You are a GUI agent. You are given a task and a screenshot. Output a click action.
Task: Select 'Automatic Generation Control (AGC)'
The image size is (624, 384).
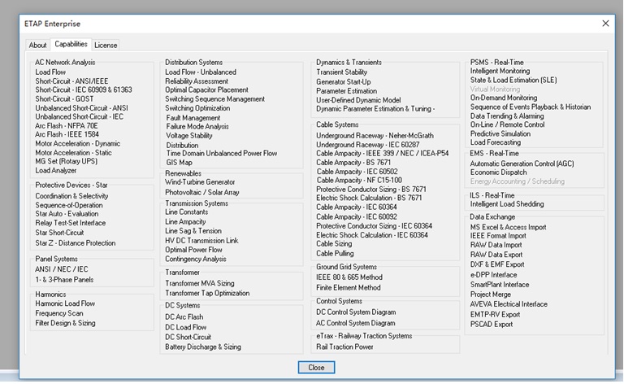[x=522, y=164]
